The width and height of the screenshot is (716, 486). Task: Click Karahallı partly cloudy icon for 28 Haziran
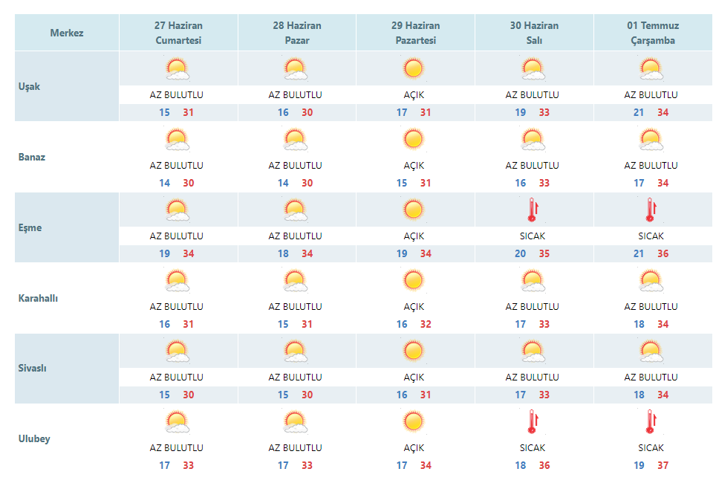(x=296, y=281)
